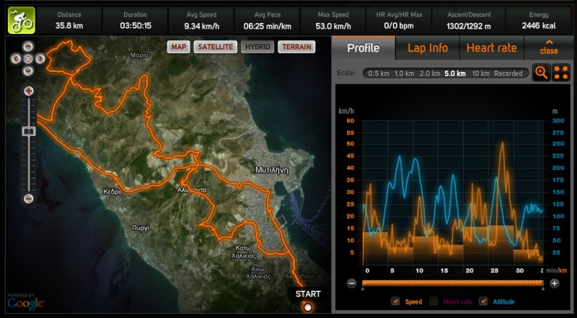Viewport: 577px width, 318px height.
Task: Click the Πυργί label on map
Action: (141, 228)
